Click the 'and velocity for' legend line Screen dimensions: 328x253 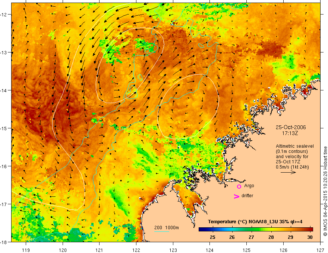click(292, 157)
